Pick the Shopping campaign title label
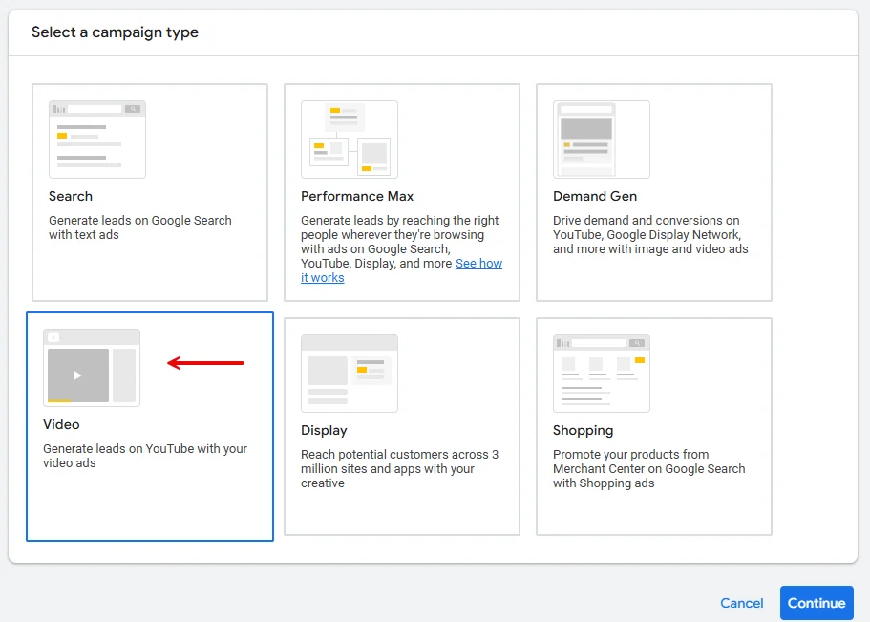This screenshot has height=622, width=870. click(583, 430)
